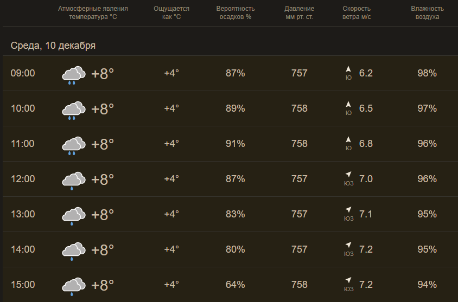Click the "Вероятность осадков %" column header
Screen dimensions: 458x302
235,13
